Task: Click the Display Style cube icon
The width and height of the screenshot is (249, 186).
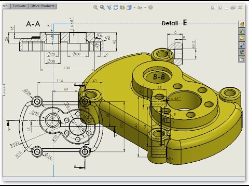Action: pos(129,7)
